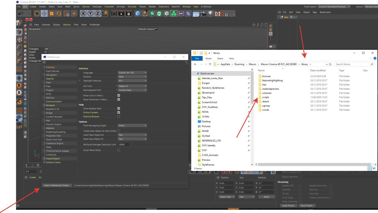The image size is (378, 213).
Task: Click the Preferences hamburger menu icon
Action: [x=44, y=62]
